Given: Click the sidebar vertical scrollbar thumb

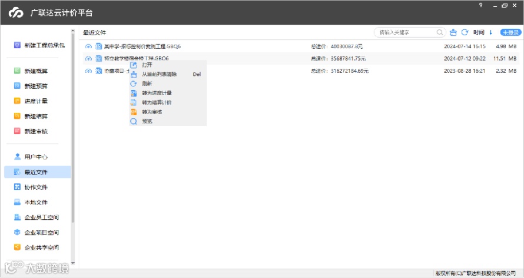Looking at the screenshot, I should [x=73, y=129].
